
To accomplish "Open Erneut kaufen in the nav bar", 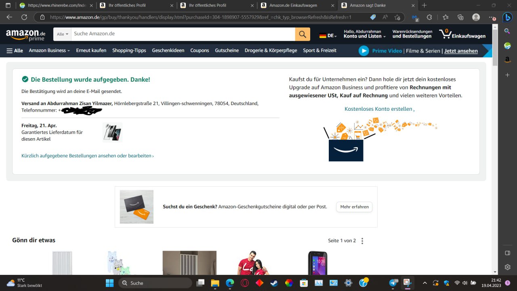I will tap(91, 51).
